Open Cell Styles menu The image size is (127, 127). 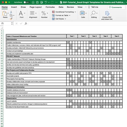pos(59,19)
